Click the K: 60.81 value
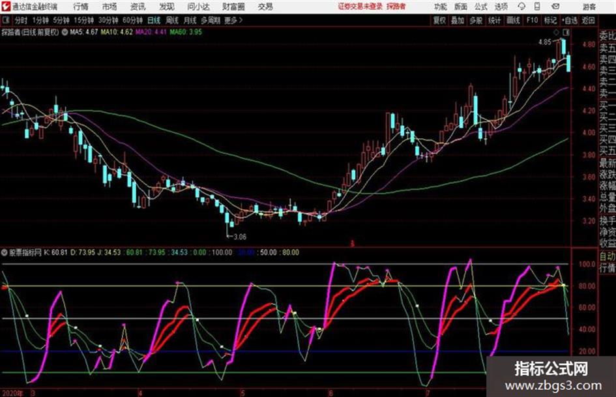This screenshot has height=397, width=616. tap(55, 252)
